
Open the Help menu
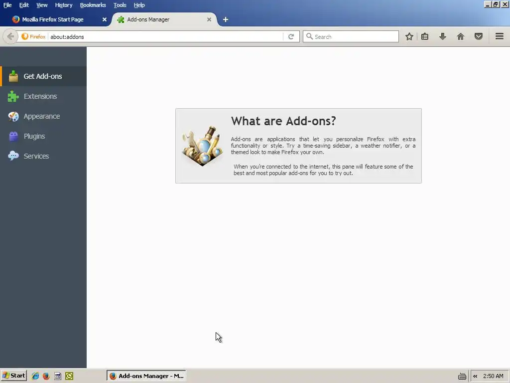pyautogui.click(x=139, y=5)
